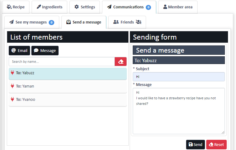Screen dimensions: 236x150
Task: Click the red eraser icon beside search
Action: tap(121, 62)
